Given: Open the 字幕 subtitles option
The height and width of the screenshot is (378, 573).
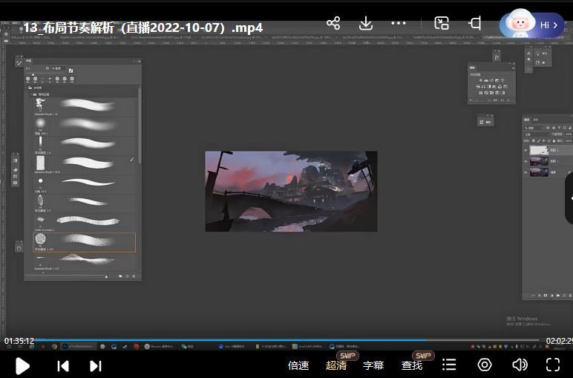Looking at the screenshot, I should [x=373, y=365].
